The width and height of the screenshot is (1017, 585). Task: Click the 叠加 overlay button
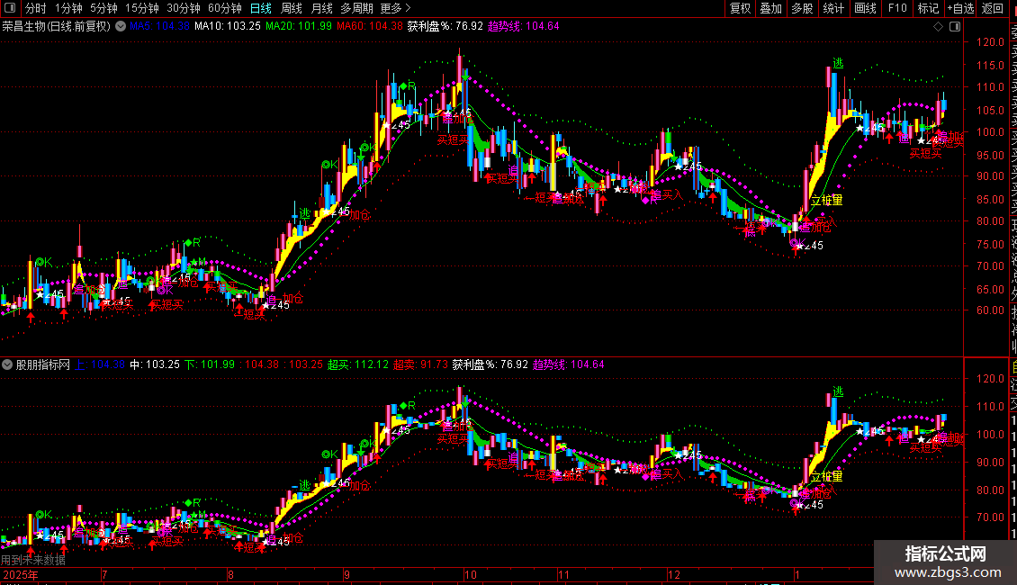tap(771, 8)
